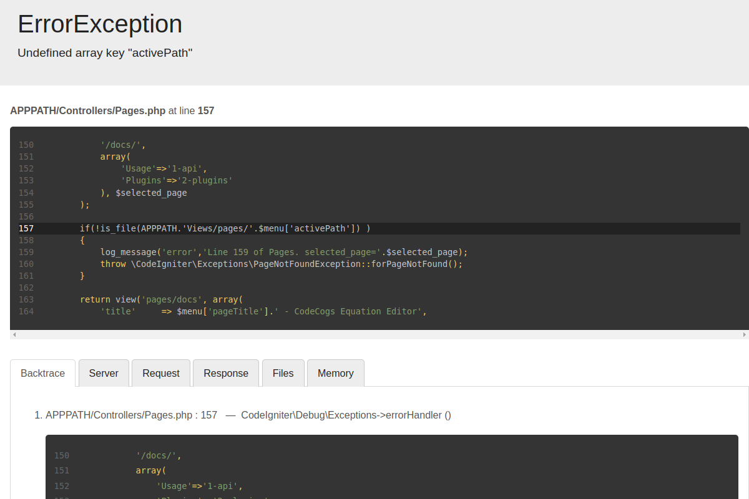
Task: Click the ErrorException heading
Action: pos(100,24)
